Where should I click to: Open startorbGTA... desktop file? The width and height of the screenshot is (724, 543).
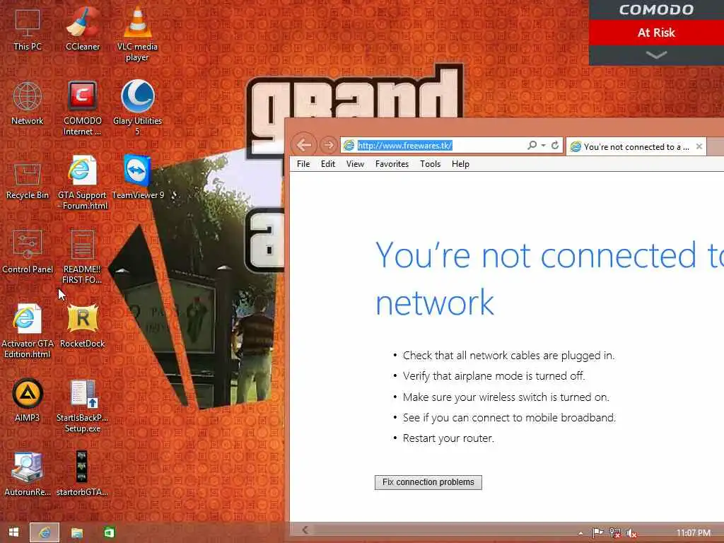coord(82,474)
